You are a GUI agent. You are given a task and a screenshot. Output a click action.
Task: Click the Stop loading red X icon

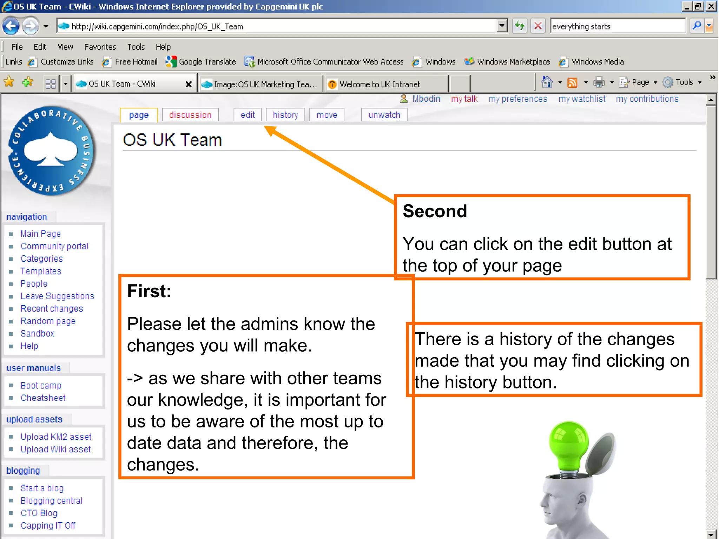pos(537,26)
